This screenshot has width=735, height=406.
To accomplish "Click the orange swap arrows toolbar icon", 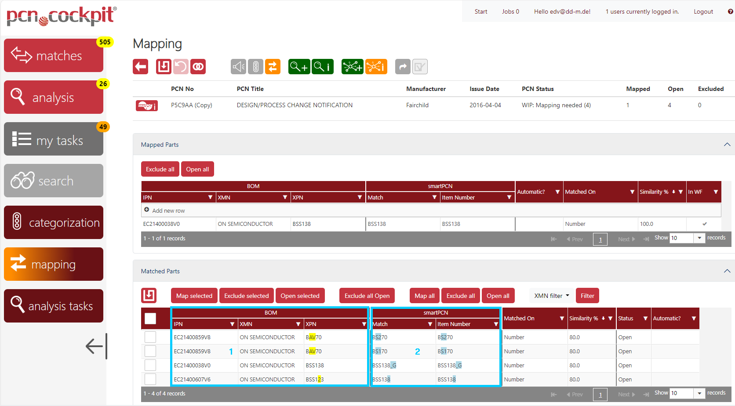I will [x=273, y=67].
